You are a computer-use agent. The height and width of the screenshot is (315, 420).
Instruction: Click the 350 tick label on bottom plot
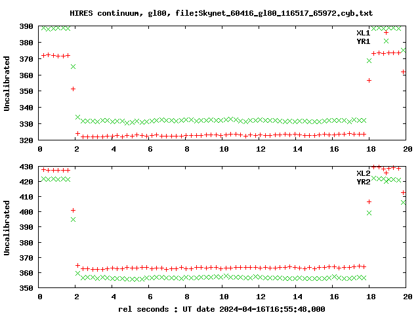click(x=26, y=288)
